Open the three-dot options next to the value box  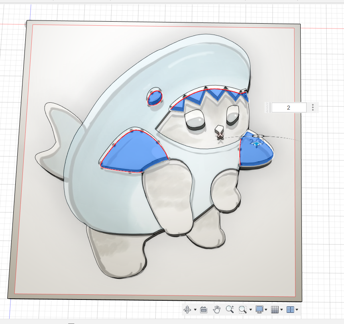312,108
